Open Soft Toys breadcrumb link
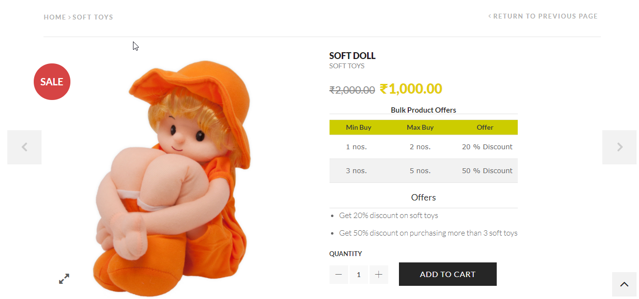 tap(93, 17)
